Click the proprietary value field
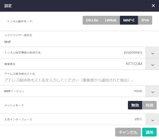Screen dimensions: 159x139 (x=133, y=52)
